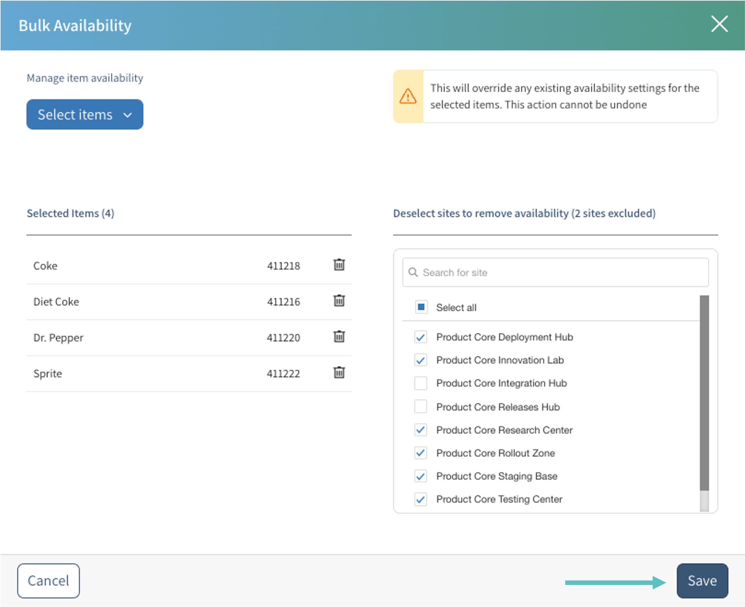745x607 pixels.
Task: Remove Diet Coke using trash icon
Action: click(339, 301)
